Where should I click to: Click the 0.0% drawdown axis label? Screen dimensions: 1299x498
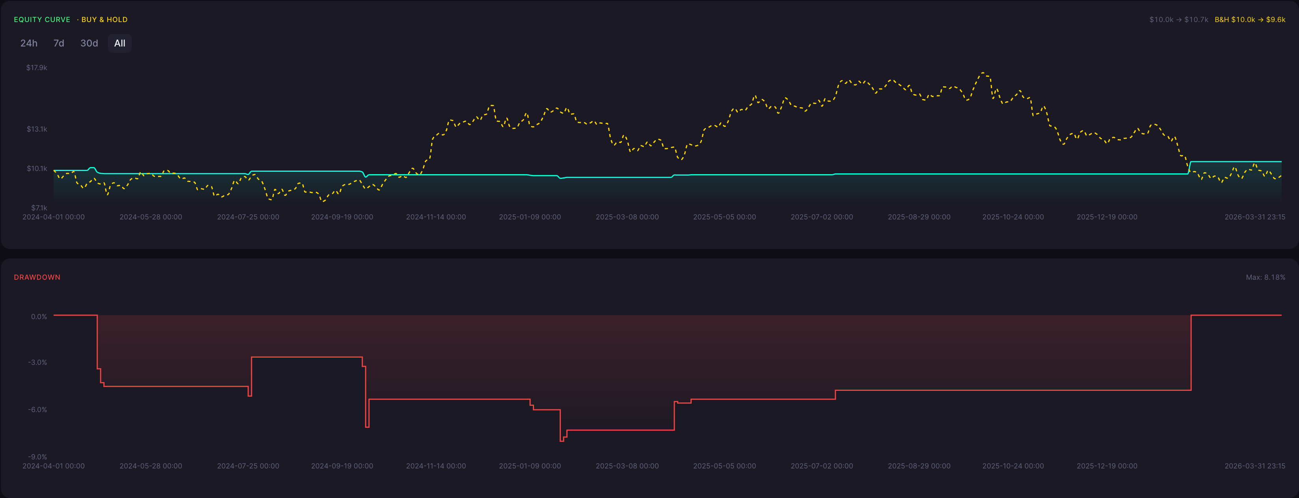pos(39,316)
